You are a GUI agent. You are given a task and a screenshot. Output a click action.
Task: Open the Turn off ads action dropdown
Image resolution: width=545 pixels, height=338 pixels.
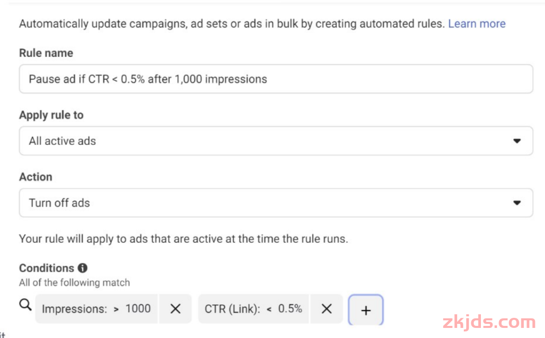(276, 203)
